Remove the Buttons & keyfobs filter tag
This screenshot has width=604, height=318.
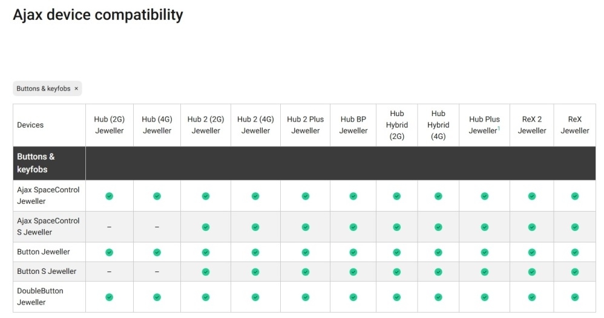[x=76, y=89]
